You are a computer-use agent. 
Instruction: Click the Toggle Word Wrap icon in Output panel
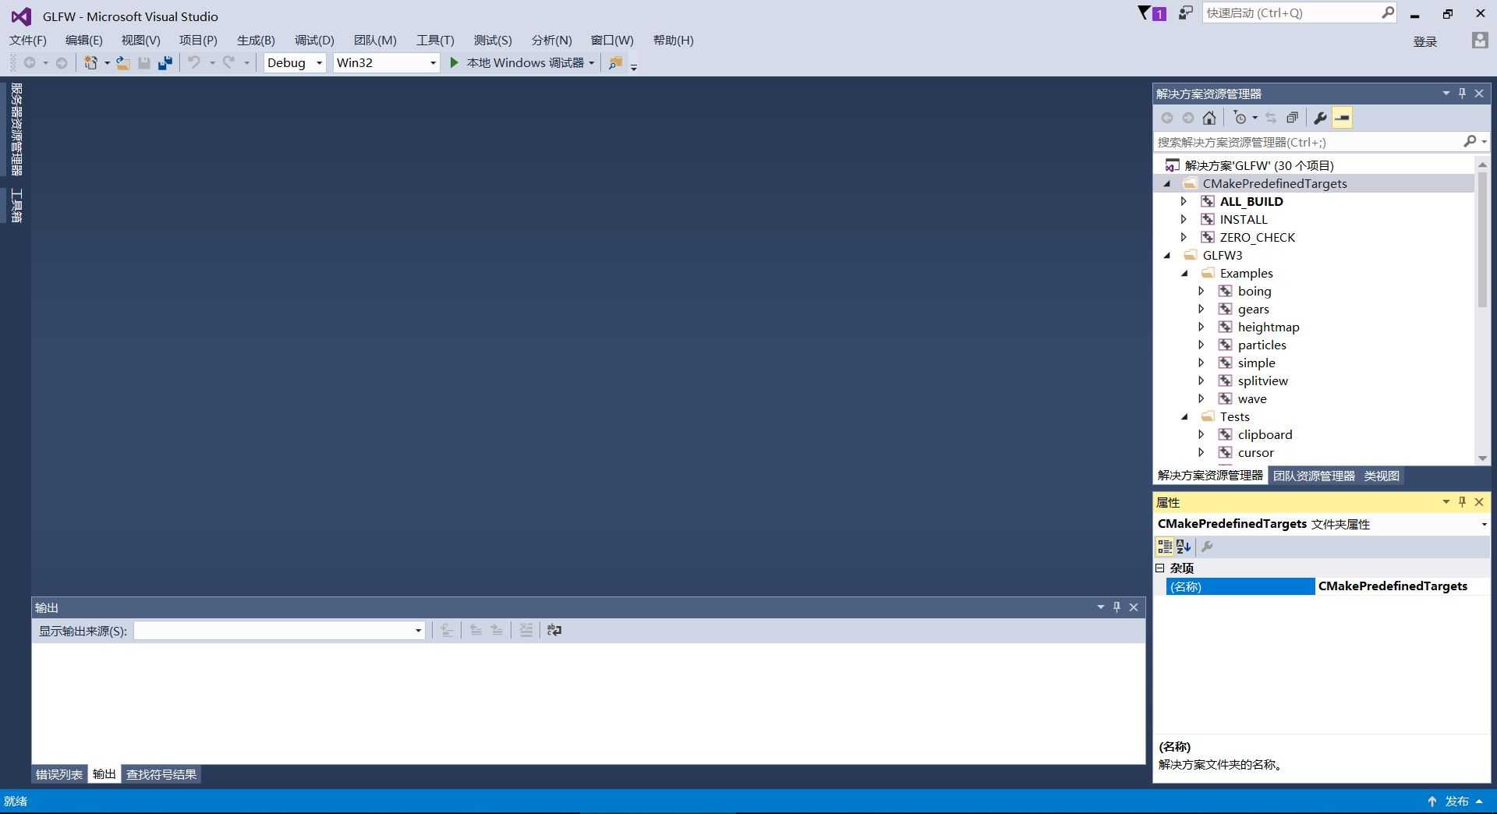(x=554, y=630)
